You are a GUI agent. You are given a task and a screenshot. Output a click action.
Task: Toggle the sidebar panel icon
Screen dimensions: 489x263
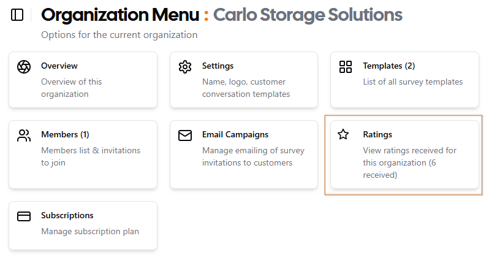point(17,15)
